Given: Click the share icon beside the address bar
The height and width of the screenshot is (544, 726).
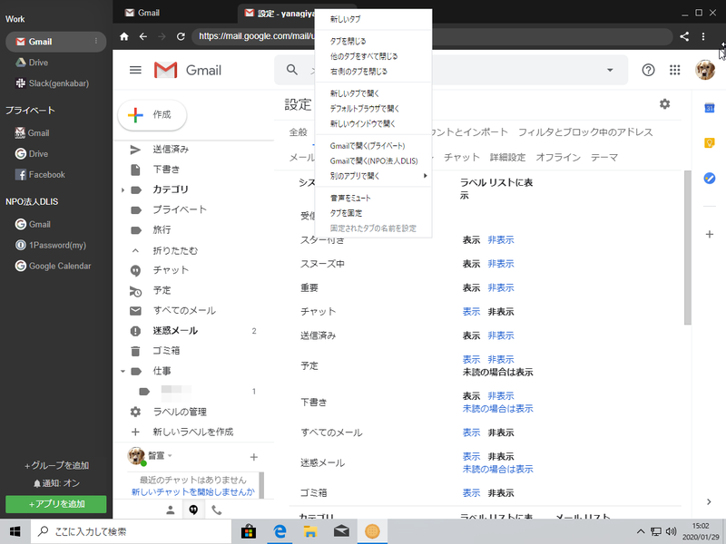Looking at the screenshot, I should coord(684,36).
